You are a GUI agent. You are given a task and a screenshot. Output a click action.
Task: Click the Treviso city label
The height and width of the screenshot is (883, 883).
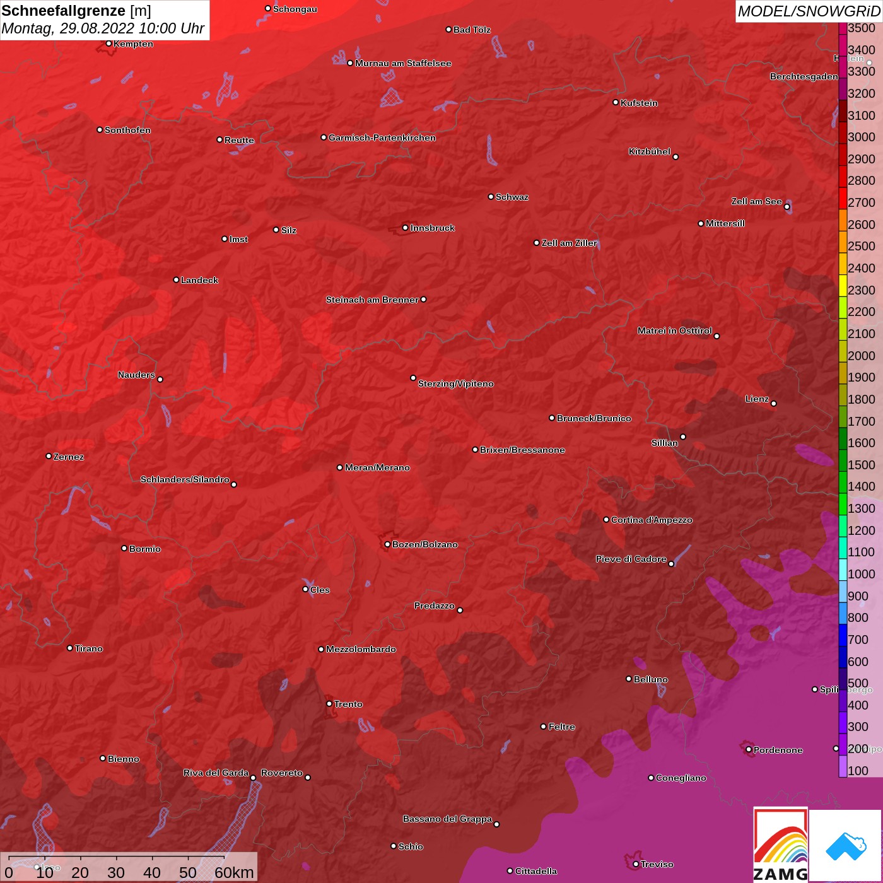click(x=657, y=864)
